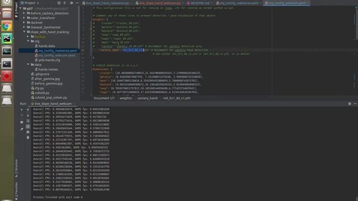Hide the Project panel with minimize icon
Screen dimensions: 358x201
pyautogui.click(x=77, y=3)
